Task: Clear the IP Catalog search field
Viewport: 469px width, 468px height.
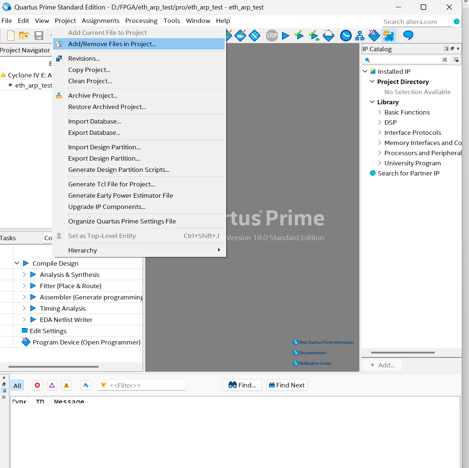Action: pyautogui.click(x=445, y=60)
